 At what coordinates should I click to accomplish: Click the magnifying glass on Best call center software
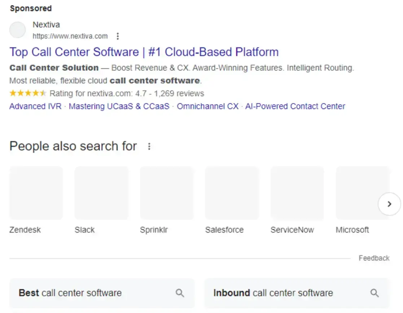[180, 293]
